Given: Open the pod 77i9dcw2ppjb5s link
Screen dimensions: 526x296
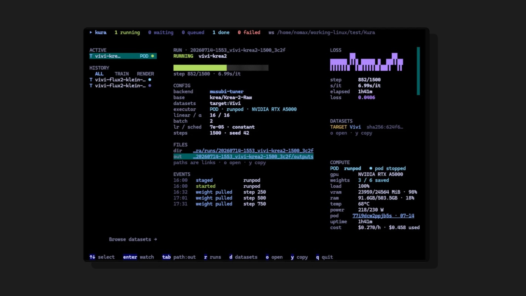Looking at the screenshot, I should [x=383, y=216].
